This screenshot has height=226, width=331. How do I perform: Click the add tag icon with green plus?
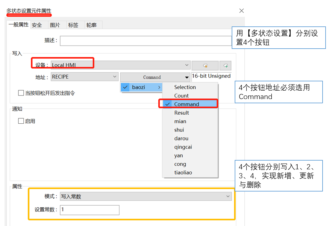[x=225, y=65]
